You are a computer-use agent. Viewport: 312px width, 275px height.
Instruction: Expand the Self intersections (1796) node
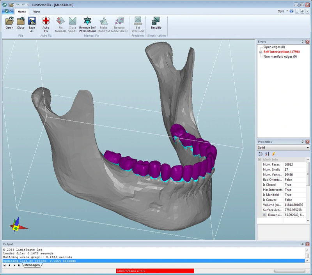(261, 52)
